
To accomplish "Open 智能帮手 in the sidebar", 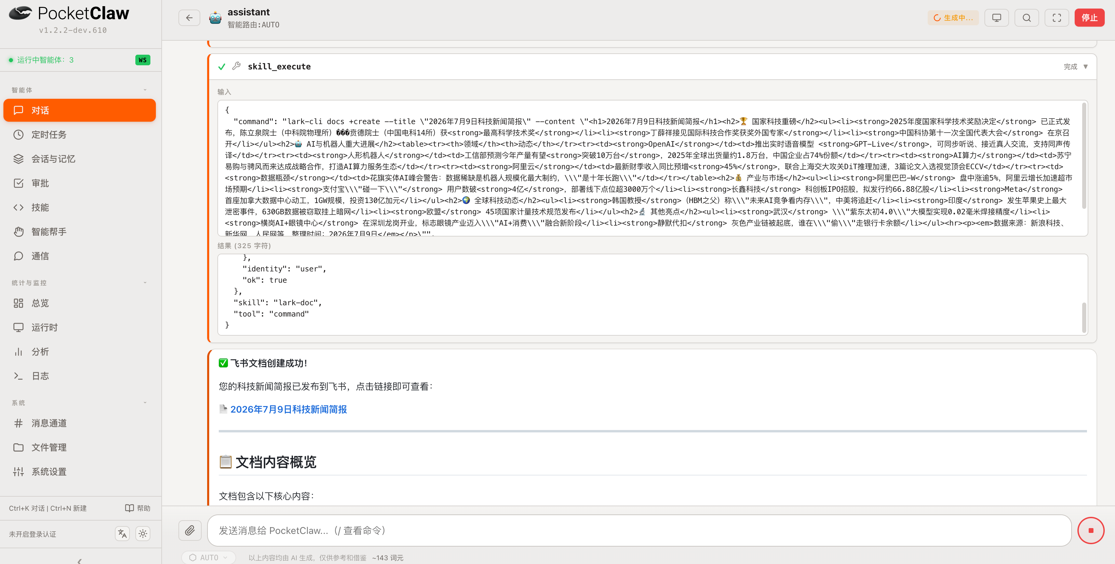I will [x=80, y=231].
